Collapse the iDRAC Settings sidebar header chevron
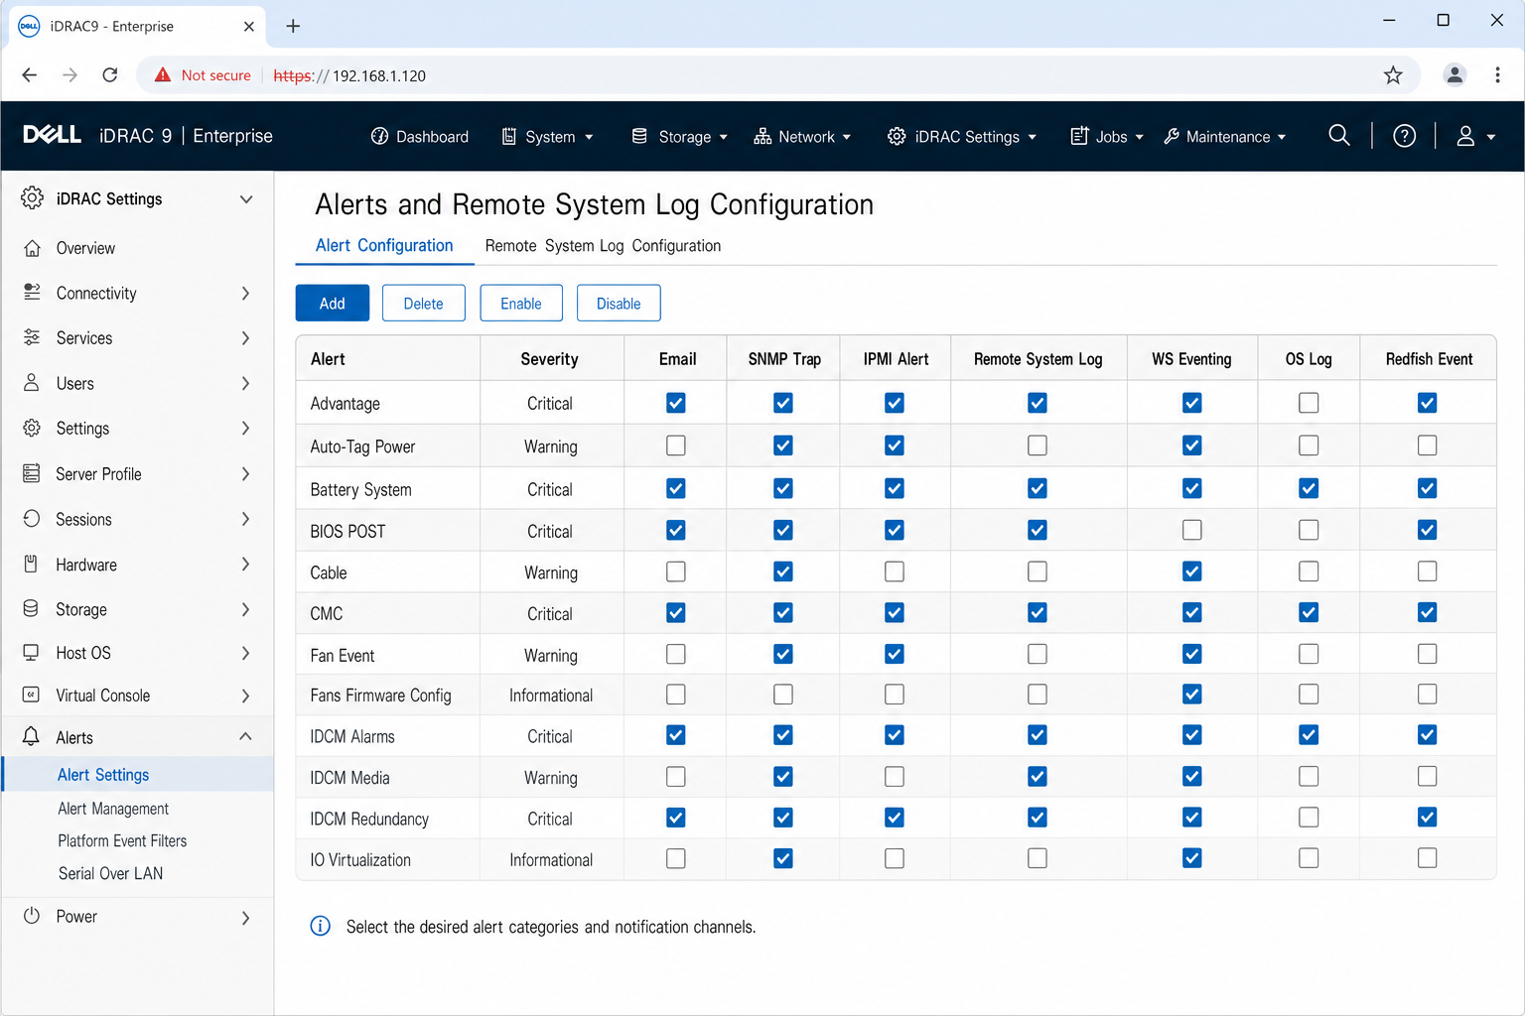This screenshot has width=1525, height=1016. (246, 198)
